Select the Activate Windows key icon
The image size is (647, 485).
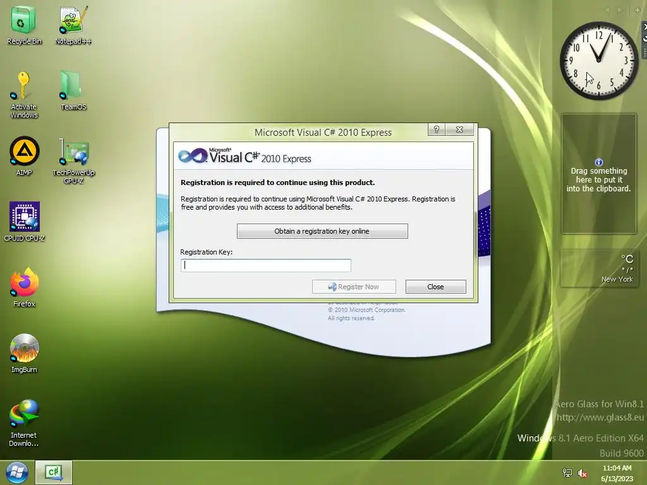24,94
